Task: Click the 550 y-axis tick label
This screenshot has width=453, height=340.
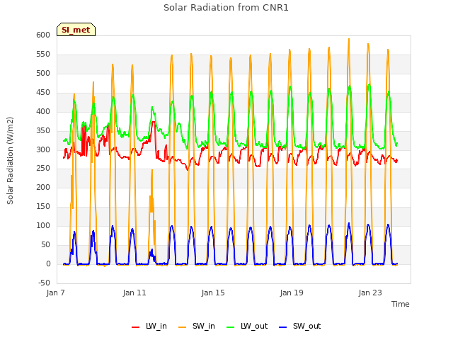Action: click(43, 54)
